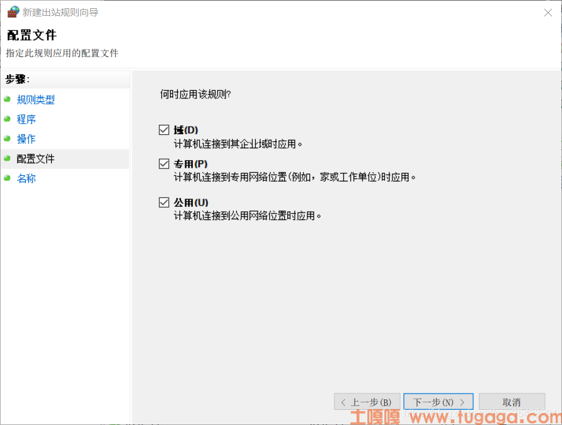Viewport: 562px width, 425px height.
Task: Toggle the 公用(U) public checkbox
Action: pos(164,202)
